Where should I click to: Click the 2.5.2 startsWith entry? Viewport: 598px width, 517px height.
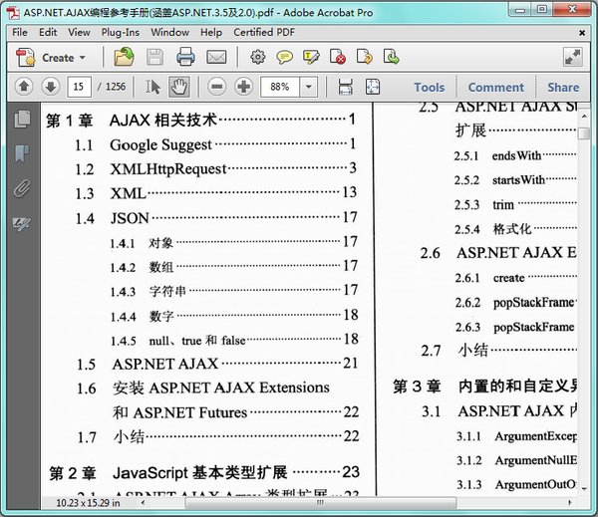pyautogui.click(x=515, y=180)
